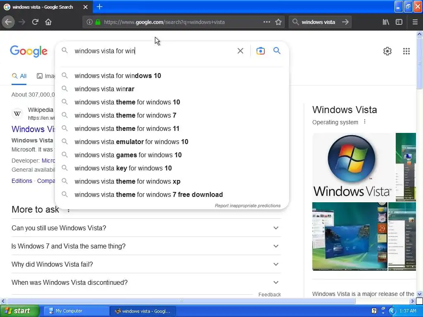423x317 pixels.
Task: Select suggestion windows vista winrar
Action: tap(172, 89)
